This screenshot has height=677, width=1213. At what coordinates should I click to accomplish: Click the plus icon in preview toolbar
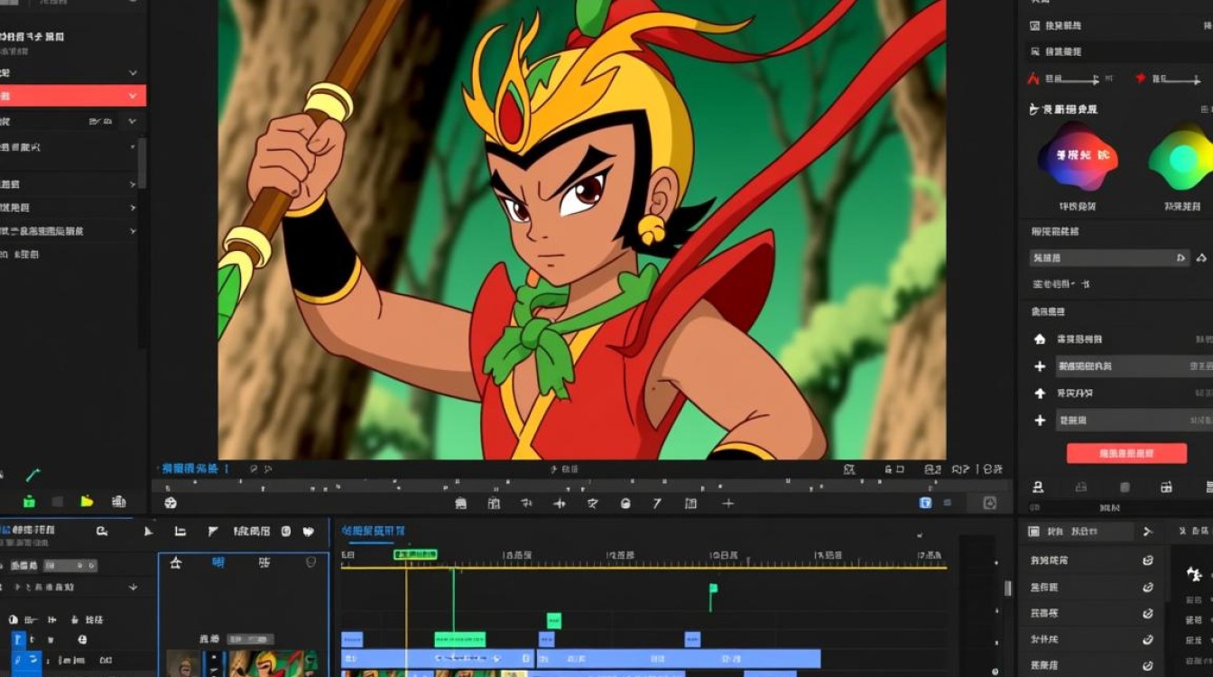[x=728, y=504]
